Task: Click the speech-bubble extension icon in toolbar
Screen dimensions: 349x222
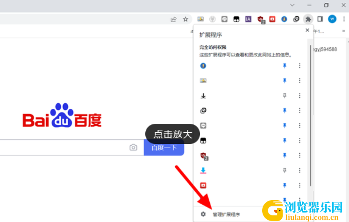Action: pos(224,19)
